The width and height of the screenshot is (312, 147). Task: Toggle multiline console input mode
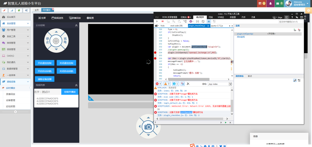point(230,123)
